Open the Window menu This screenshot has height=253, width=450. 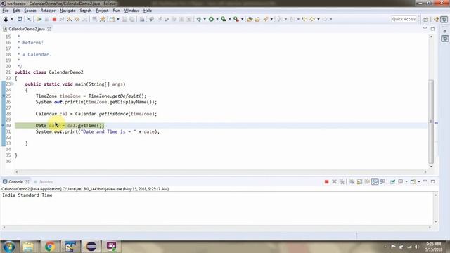point(131,11)
